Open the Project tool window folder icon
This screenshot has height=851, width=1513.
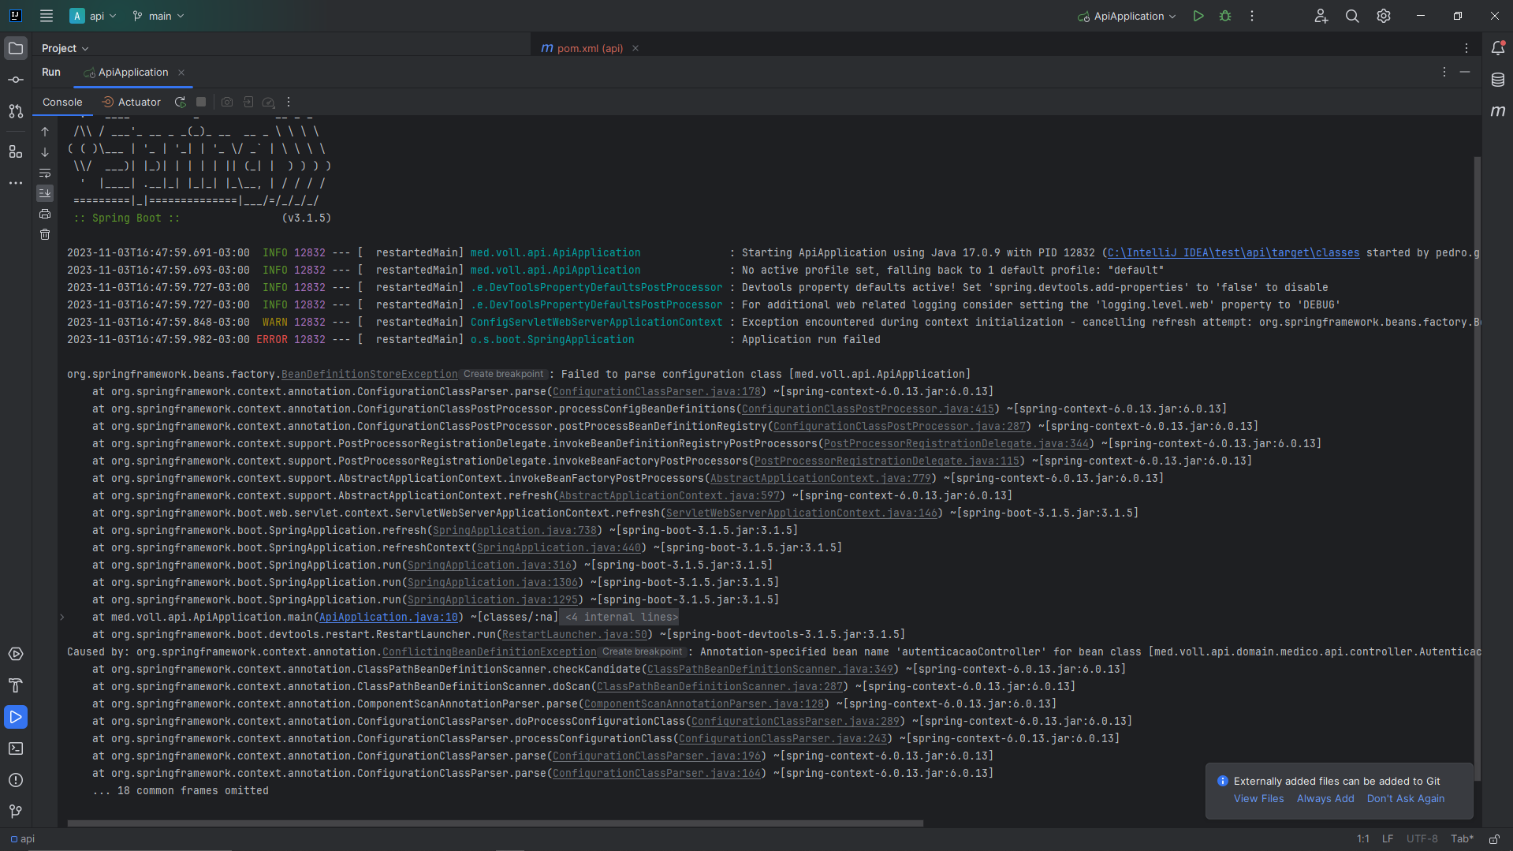(16, 48)
